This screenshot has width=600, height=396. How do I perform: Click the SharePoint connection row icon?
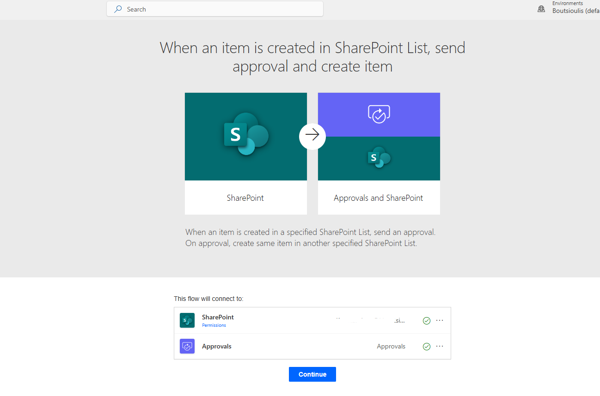[187, 320]
